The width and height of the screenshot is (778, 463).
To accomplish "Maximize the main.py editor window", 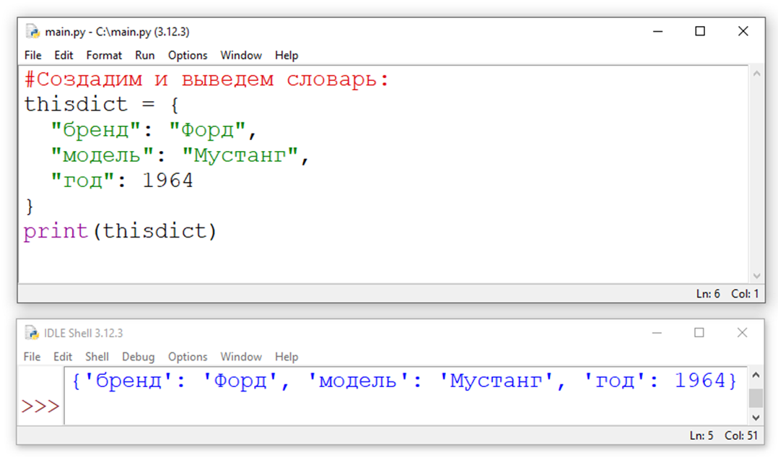I will click(700, 31).
